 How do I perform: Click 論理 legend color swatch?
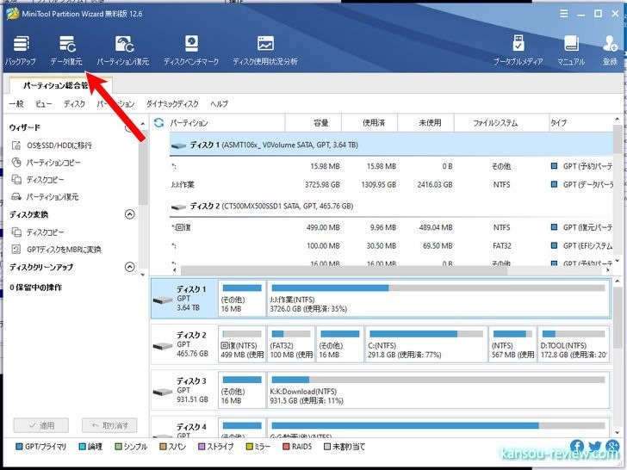(83, 447)
